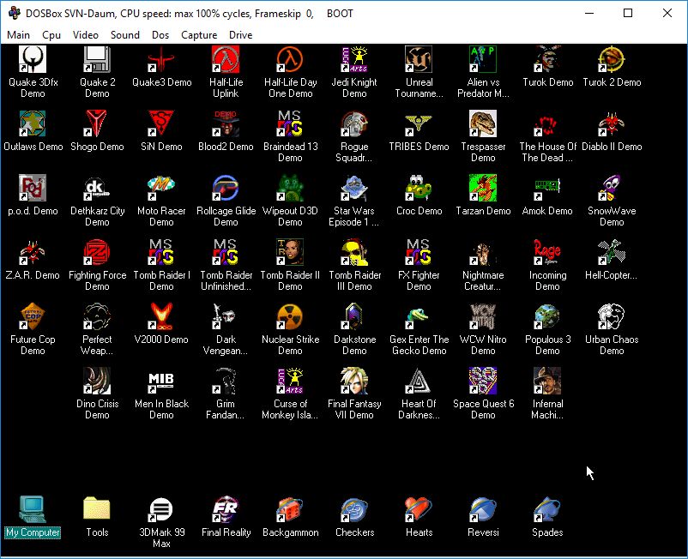Screen dimensions: 688x559
Task: Open the Main menu
Action: tap(18, 35)
